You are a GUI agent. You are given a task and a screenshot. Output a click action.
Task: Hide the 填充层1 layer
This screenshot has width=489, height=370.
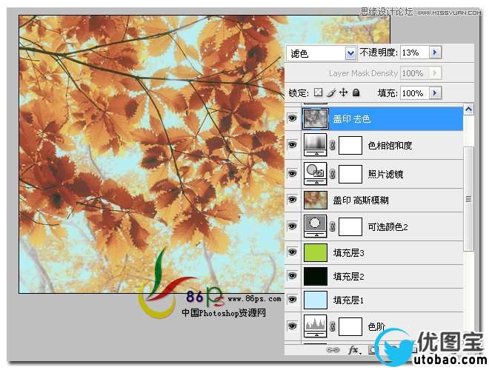292,299
